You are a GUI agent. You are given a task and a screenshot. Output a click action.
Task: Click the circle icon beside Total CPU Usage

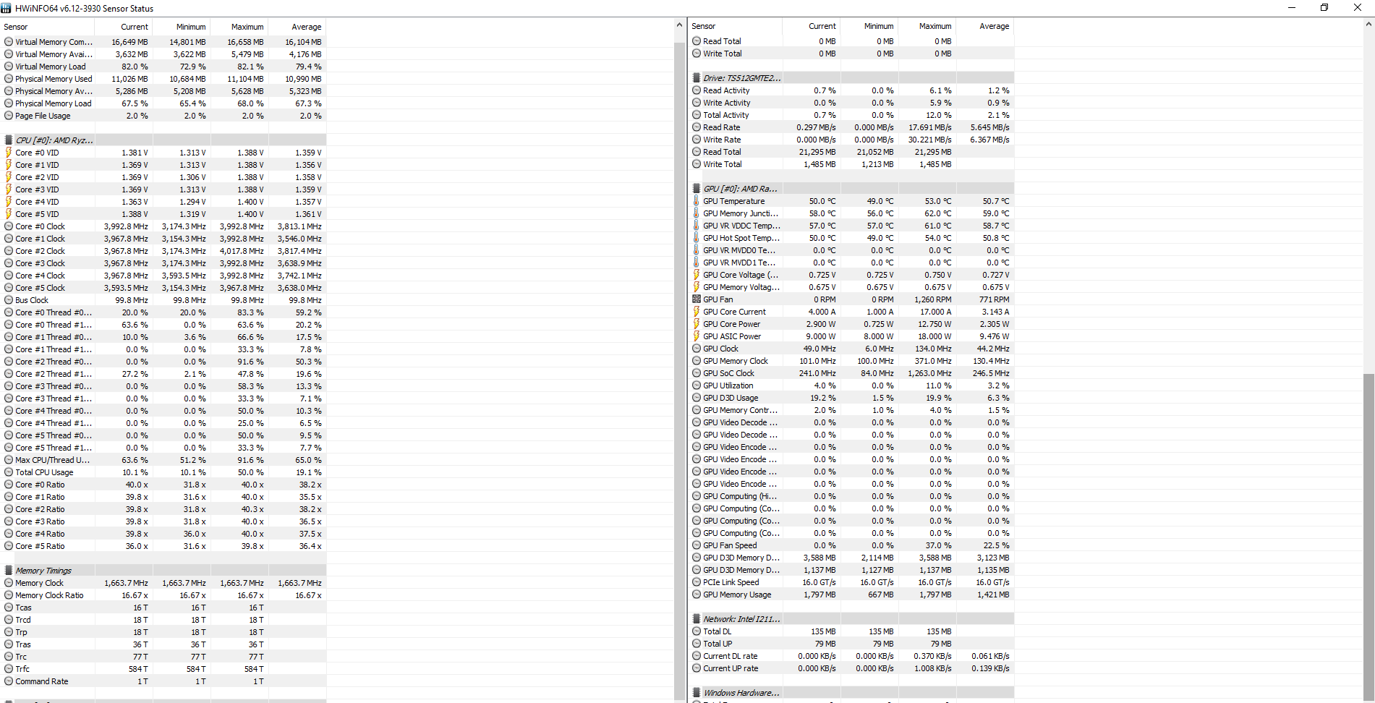[x=9, y=472]
